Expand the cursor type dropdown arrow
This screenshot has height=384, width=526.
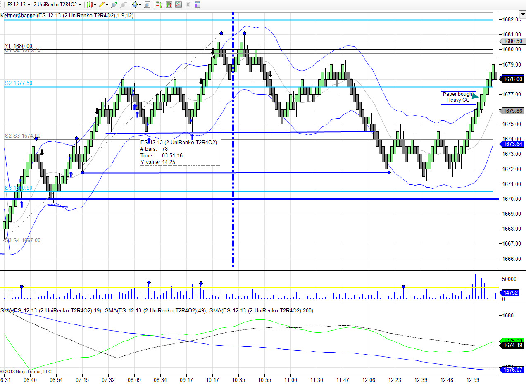[x=140, y=5]
